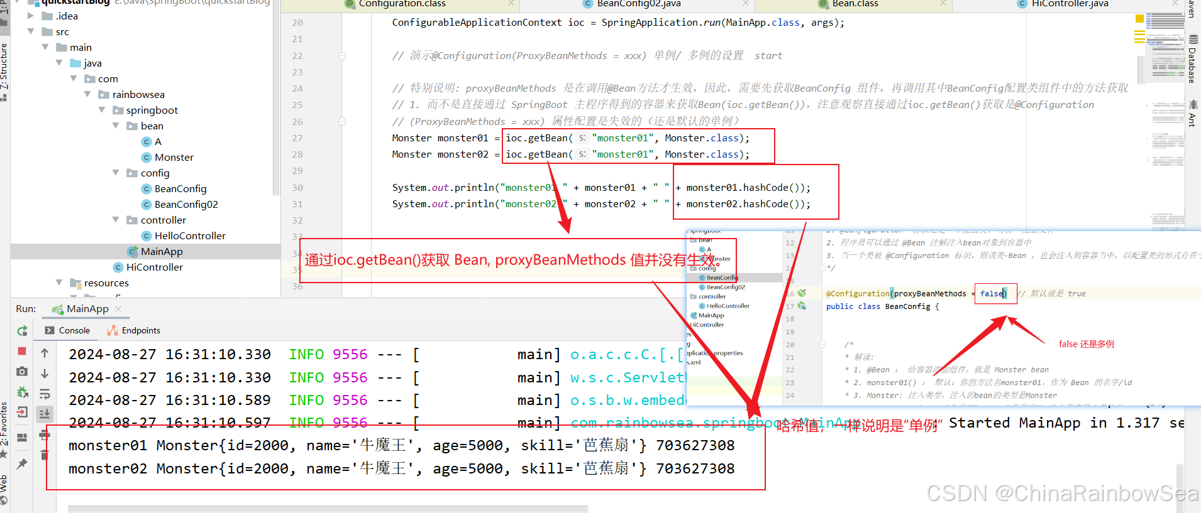Open HelloController in project tree

(x=190, y=235)
